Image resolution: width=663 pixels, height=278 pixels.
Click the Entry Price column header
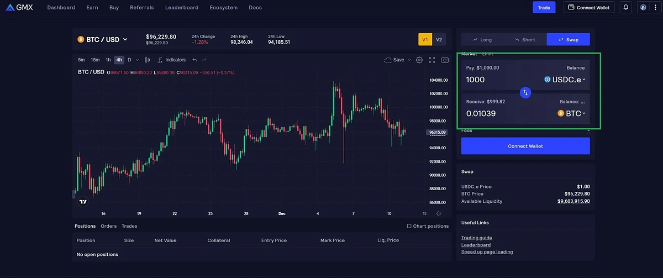coord(274,240)
